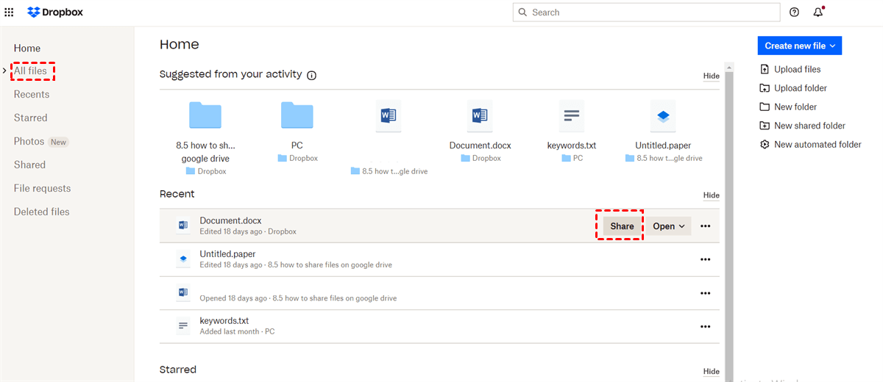Hide the Recent section
Screen dimensions: 883x382
[711, 195]
